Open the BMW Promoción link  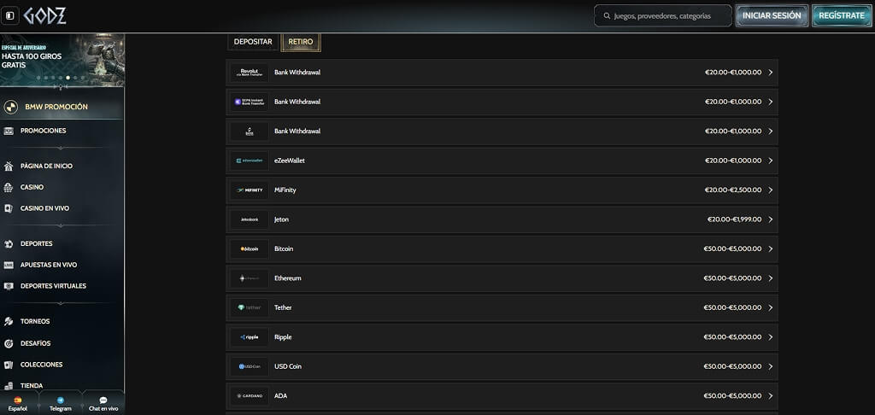coord(56,107)
